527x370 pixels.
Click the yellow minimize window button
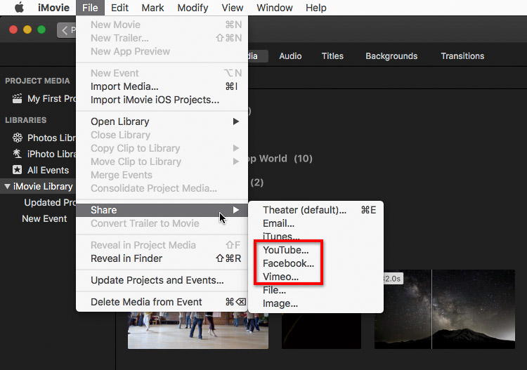click(x=27, y=29)
